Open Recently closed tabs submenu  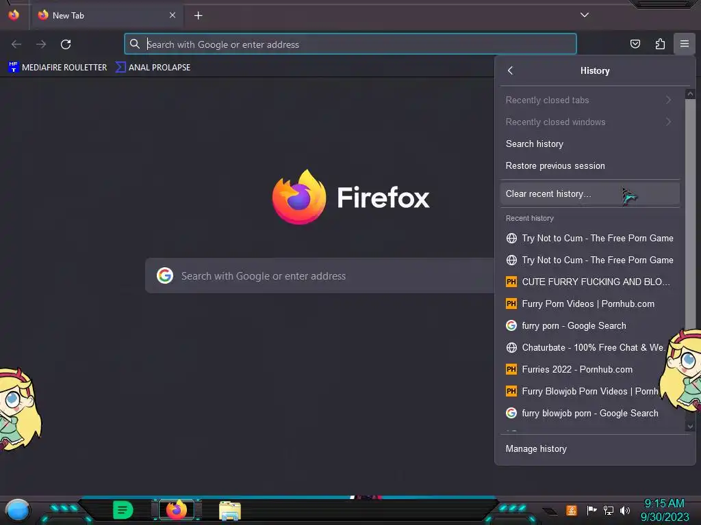(x=589, y=100)
